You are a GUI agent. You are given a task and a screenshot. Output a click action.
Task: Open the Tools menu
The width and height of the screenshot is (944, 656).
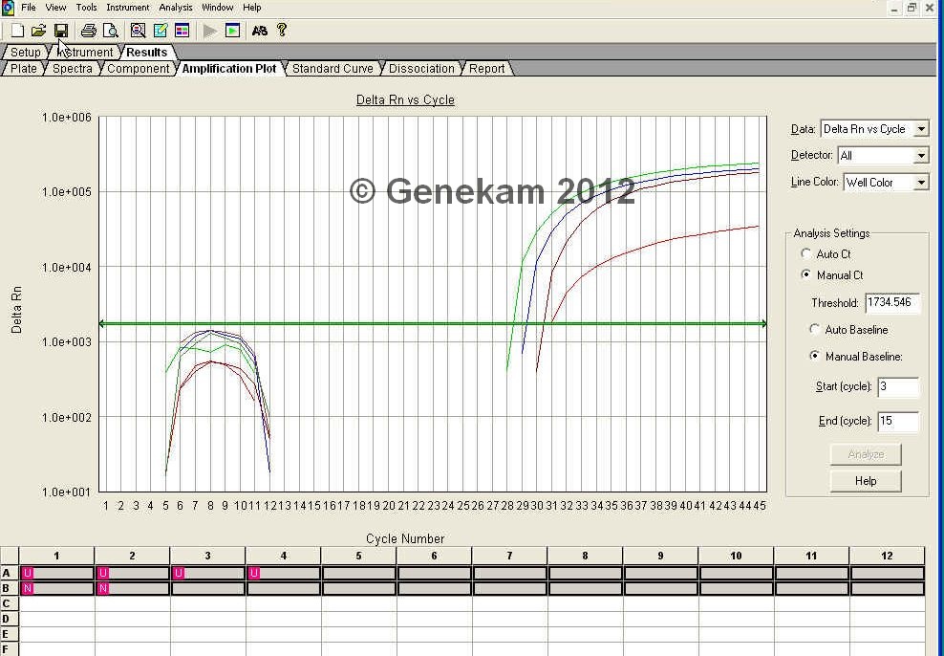pos(86,8)
